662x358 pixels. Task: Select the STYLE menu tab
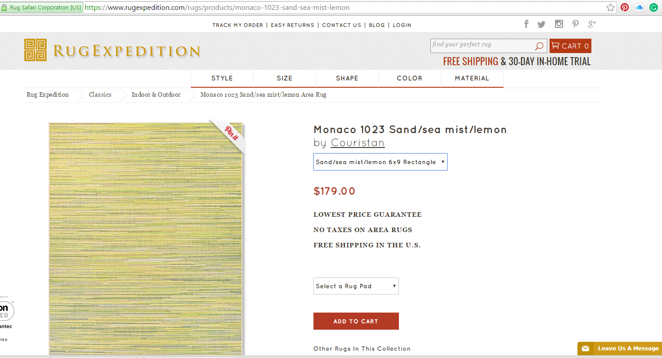pos(222,78)
